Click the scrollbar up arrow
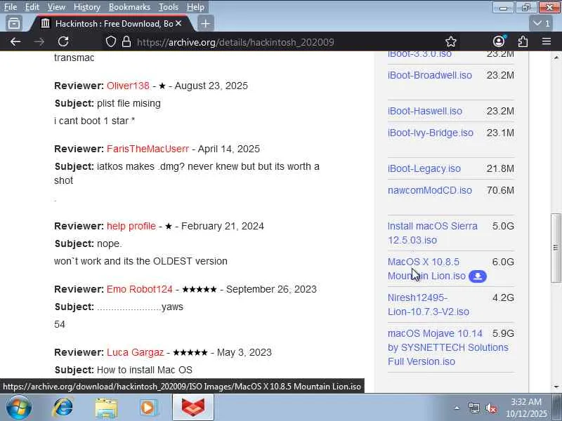562x421 pixels. [556, 57]
